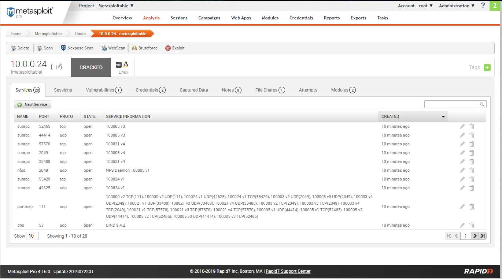Click the New Service button

coord(33,104)
